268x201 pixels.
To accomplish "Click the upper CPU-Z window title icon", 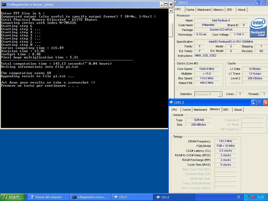I will coord(176,2).
